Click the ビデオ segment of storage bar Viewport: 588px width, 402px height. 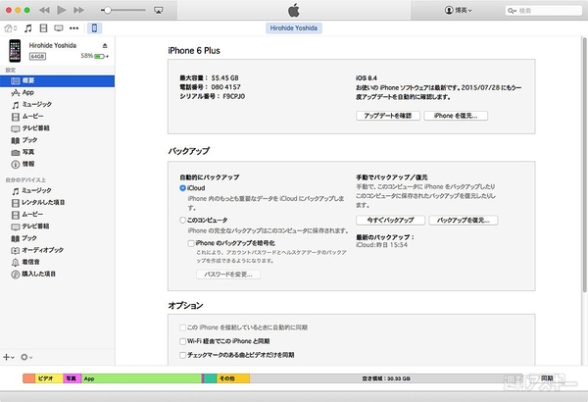(49, 378)
